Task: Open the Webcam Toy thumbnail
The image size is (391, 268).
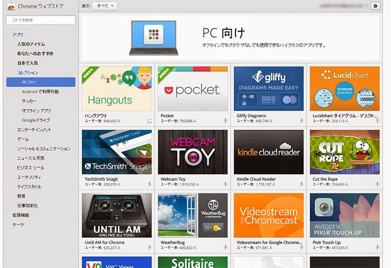Action: 193,152
